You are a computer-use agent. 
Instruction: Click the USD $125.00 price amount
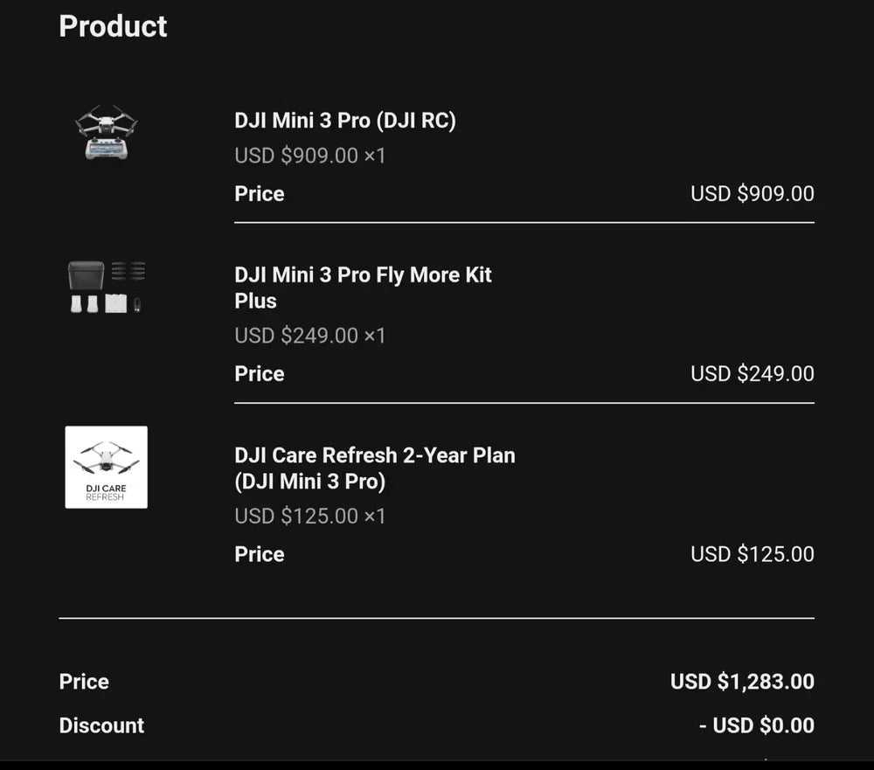click(x=752, y=554)
